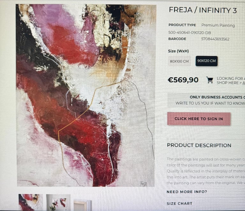245x211 pixels.
Task: Select the 80X100 CM size option
Action: 179,61
